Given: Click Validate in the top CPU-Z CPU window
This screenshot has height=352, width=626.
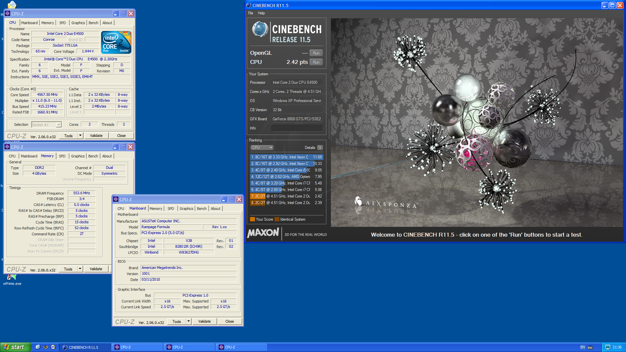Looking at the screenshot, I should tap(96, 136).
